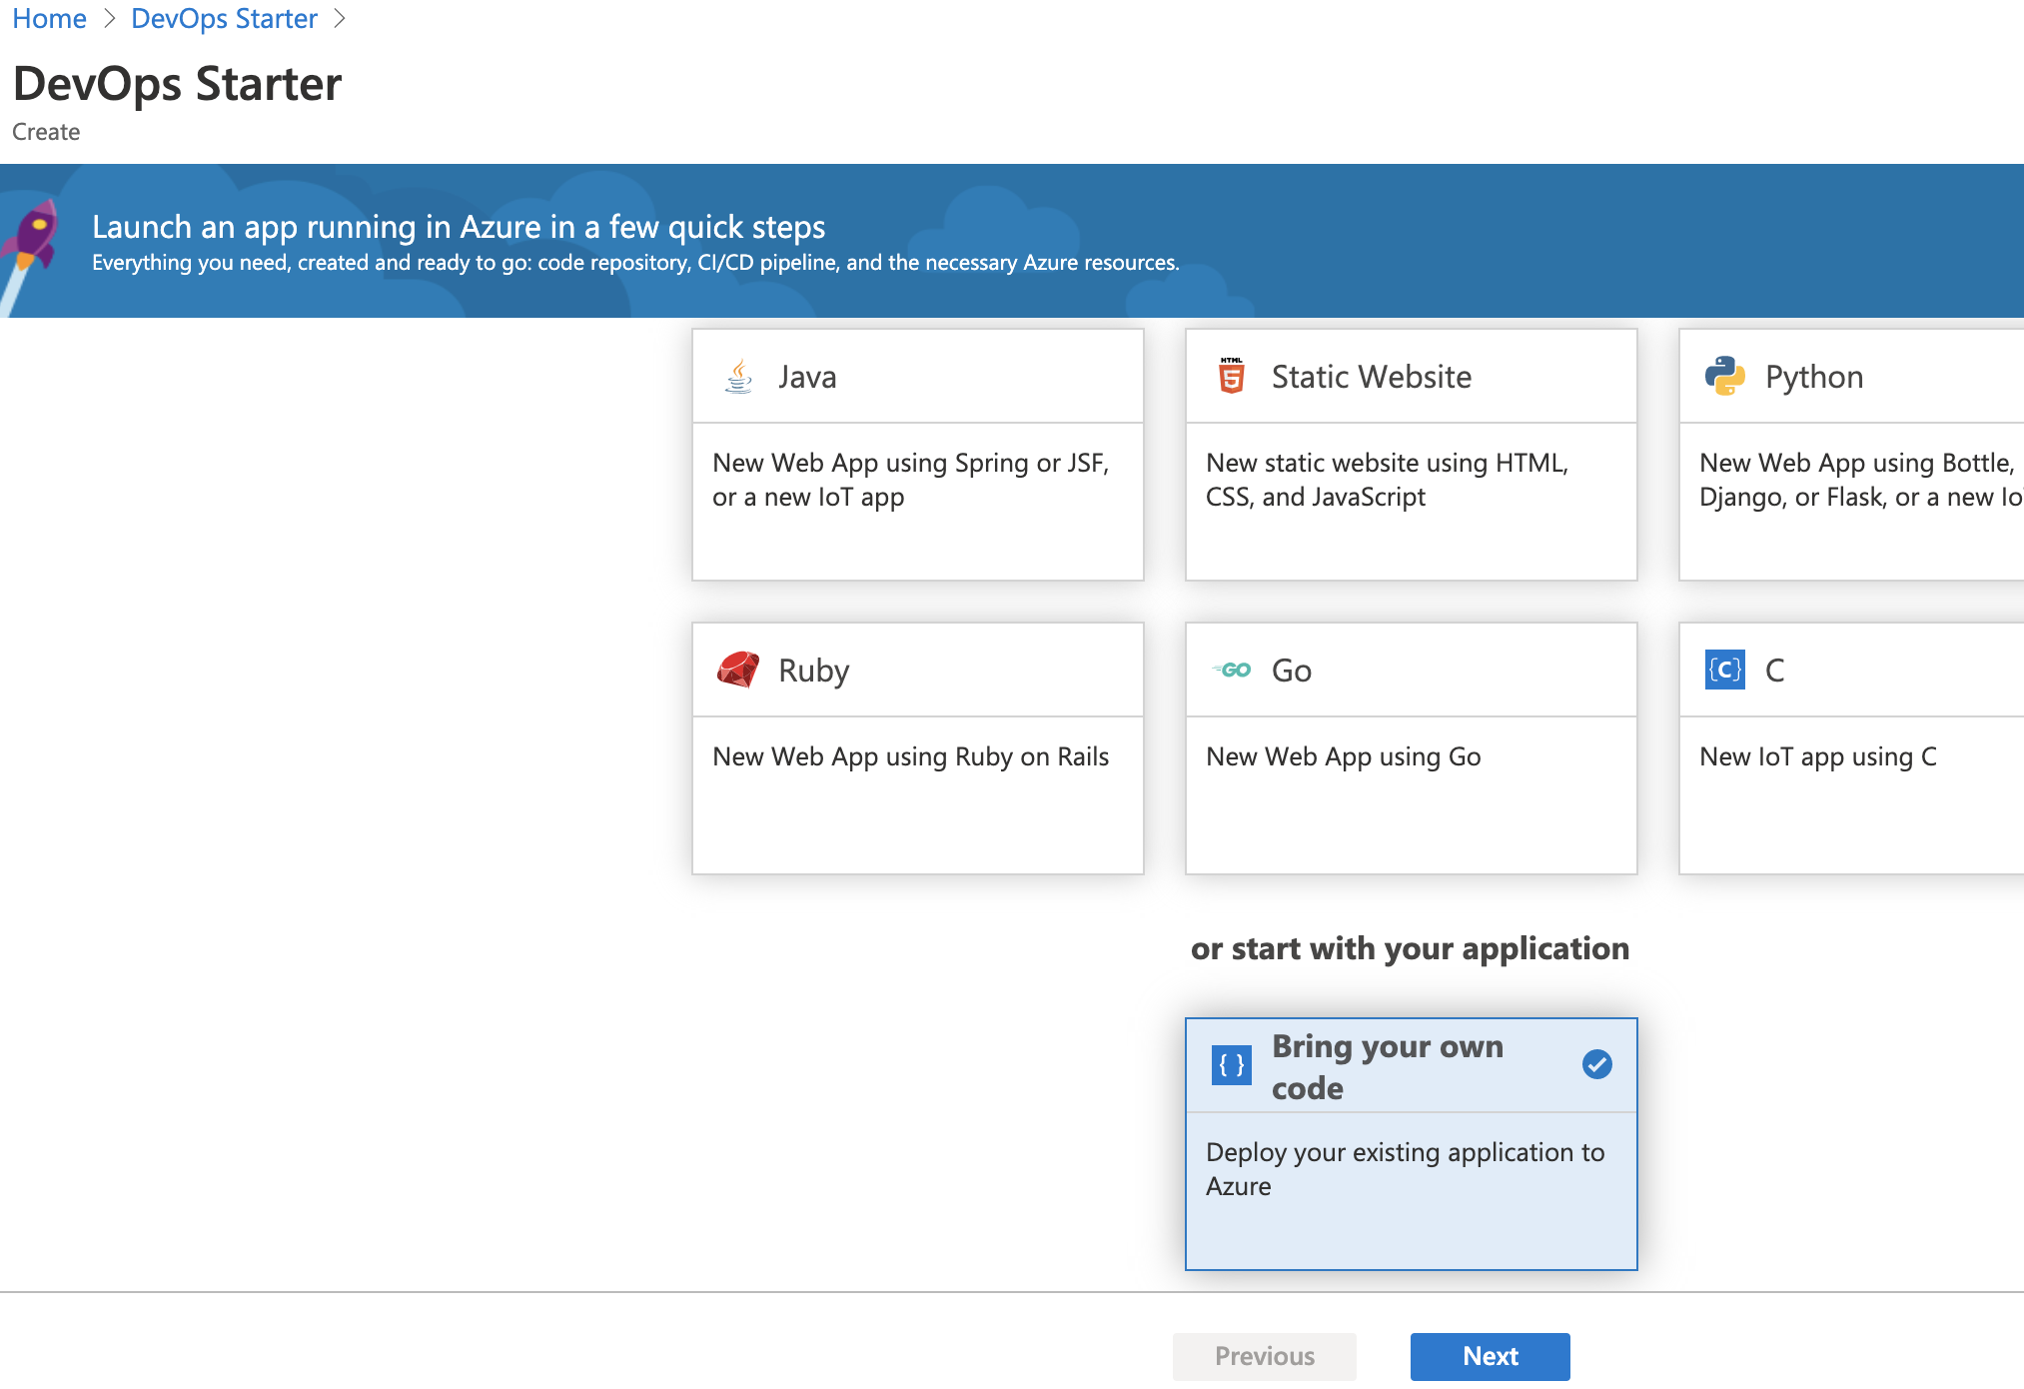This screenshot has height=1389, width=2024.
Task: Click the Go gopher logo icon
Action: [1232, 670]
